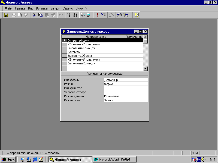This screenshot has width=218, height=163.
Task: Select the ВыделитьОбъект macro action
Action: [x=96, y=56]
